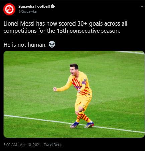Click the blue boots in the photo
This screenshot has height=151, width=145.
click(x=82, y=125)
